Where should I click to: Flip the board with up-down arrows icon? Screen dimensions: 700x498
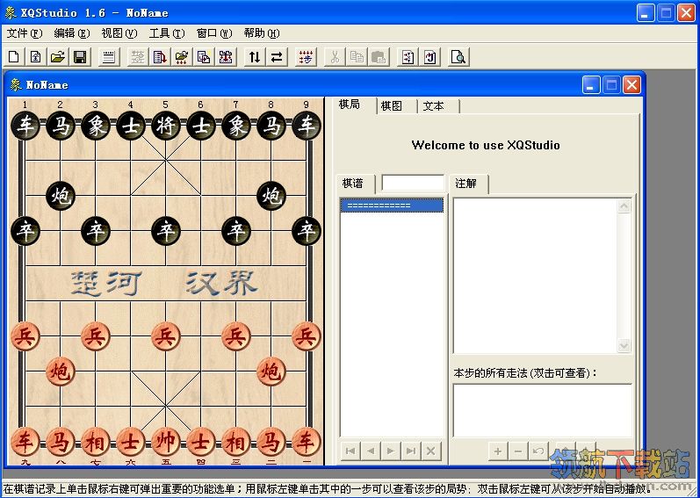(255, 57)
